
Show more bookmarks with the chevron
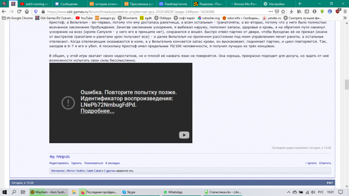tap(345, 18)
